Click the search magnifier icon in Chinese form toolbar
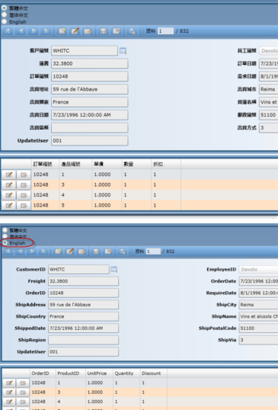Screen dimensions: 278x410 pyautogui.click(x=132, y=31)
